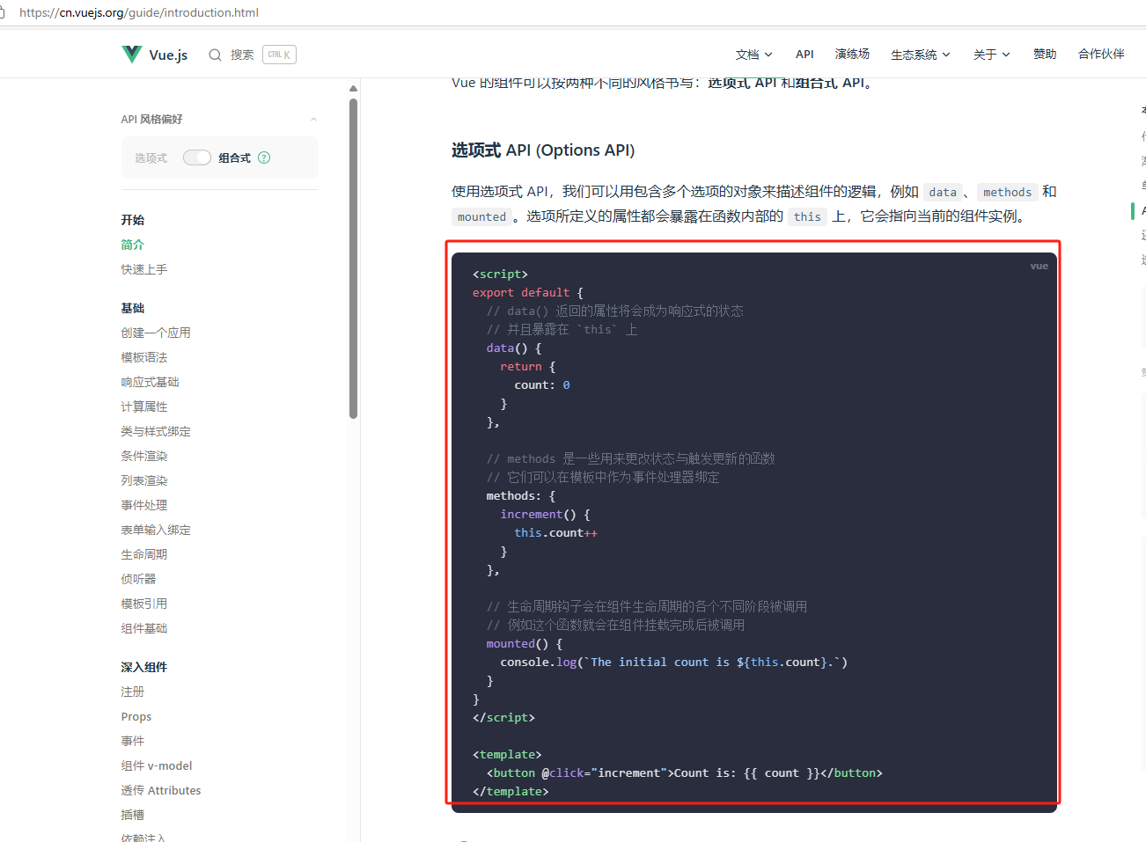Click the sidebar vertical scrollbar thumb

[x=353, y=258]
